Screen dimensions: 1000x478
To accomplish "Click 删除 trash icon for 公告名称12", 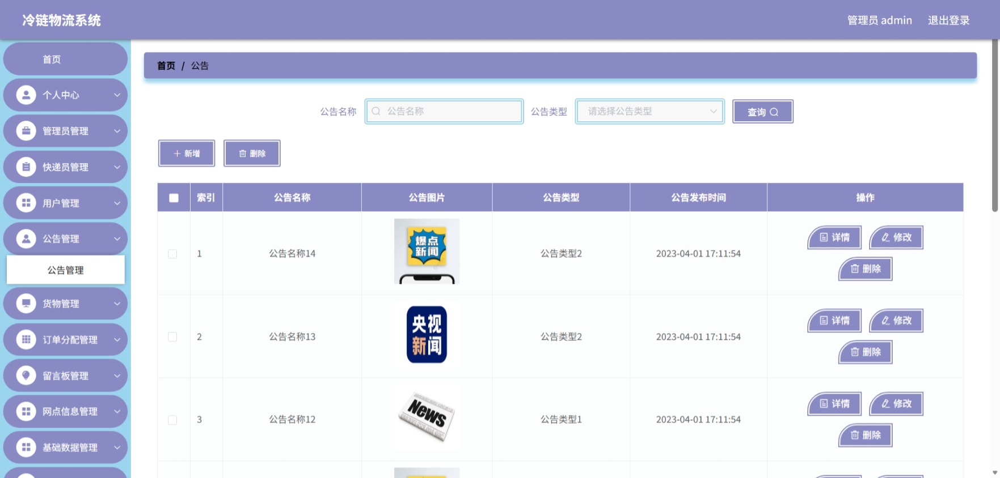I will coord(855,435).
